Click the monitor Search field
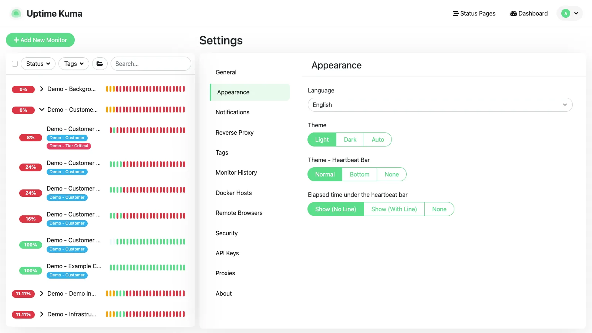The width and height of the screenshot is (592, 333). [x=151, y=64]
